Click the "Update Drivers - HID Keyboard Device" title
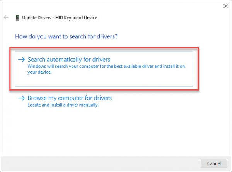Screen dimensions: 232x172 point(60,18)
